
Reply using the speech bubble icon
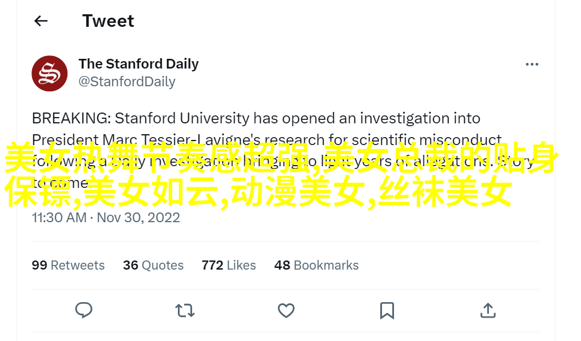(x=83, y=310)
